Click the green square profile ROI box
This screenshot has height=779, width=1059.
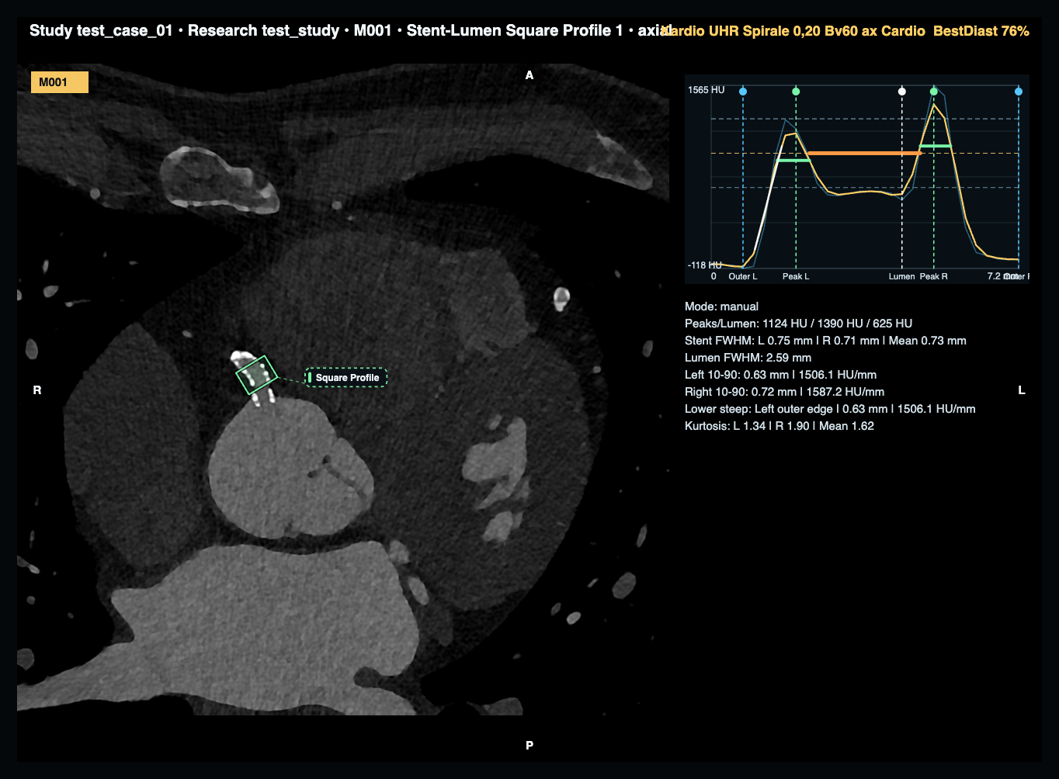tap(256, 375)
